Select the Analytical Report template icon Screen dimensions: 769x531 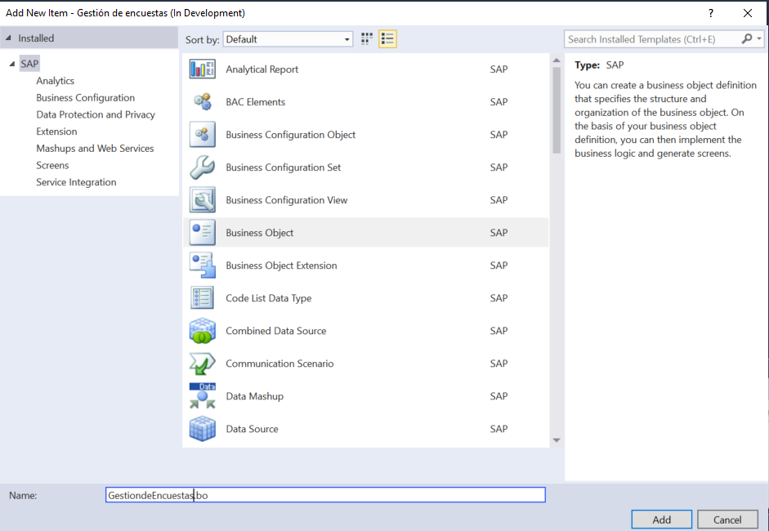tap(202, 69)
